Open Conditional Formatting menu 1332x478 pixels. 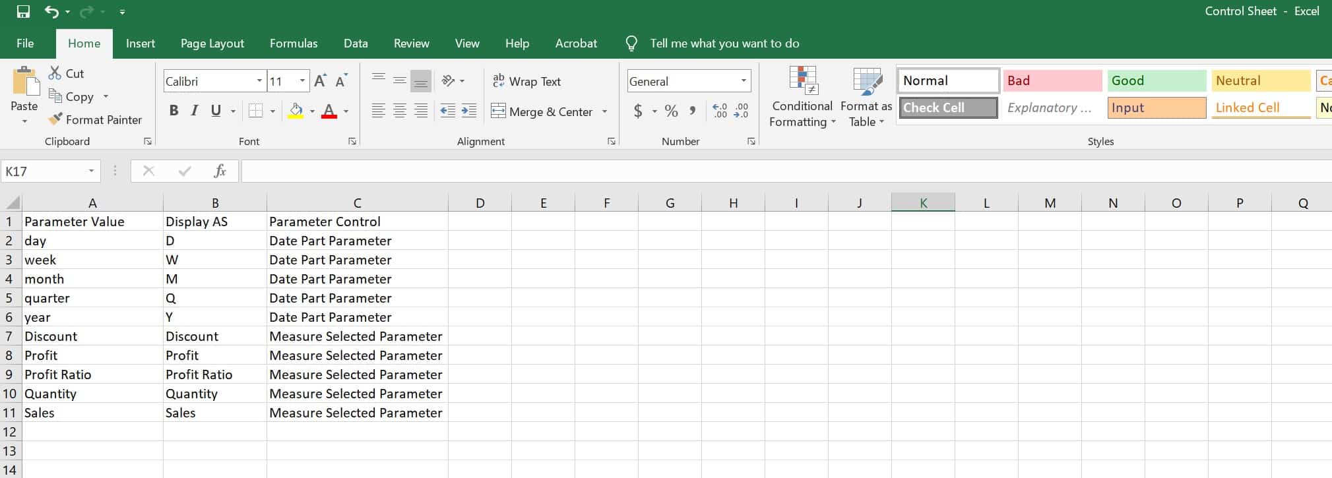pos(802,97)
